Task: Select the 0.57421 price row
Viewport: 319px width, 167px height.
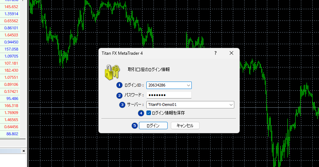Action: point(10,91)
